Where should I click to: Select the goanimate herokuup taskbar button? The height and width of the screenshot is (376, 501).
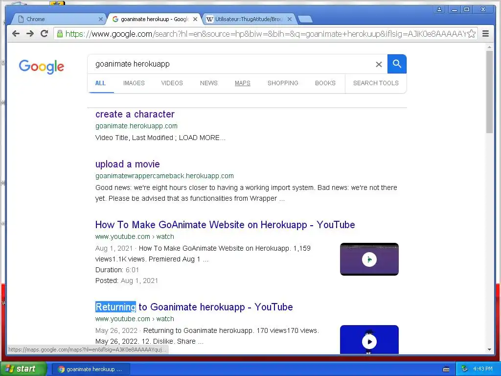point(91,369)
